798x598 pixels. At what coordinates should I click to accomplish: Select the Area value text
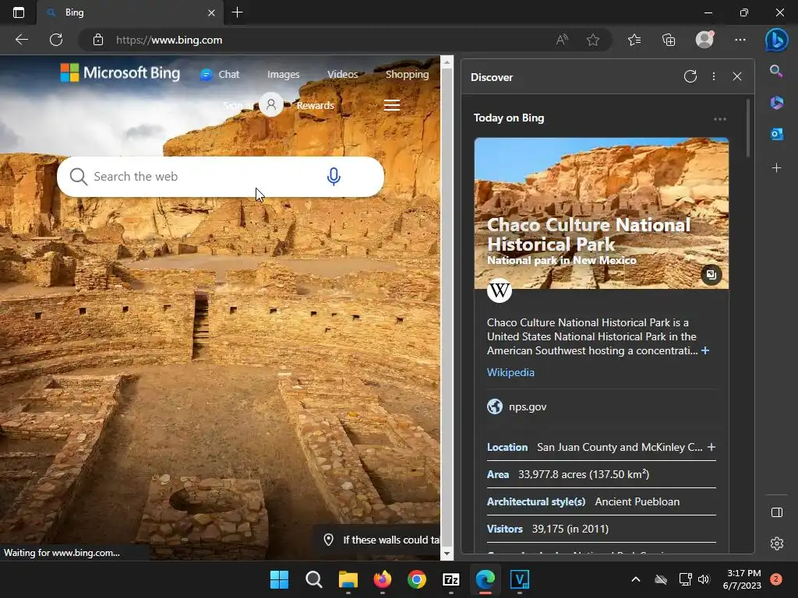[x=584, y=474]
